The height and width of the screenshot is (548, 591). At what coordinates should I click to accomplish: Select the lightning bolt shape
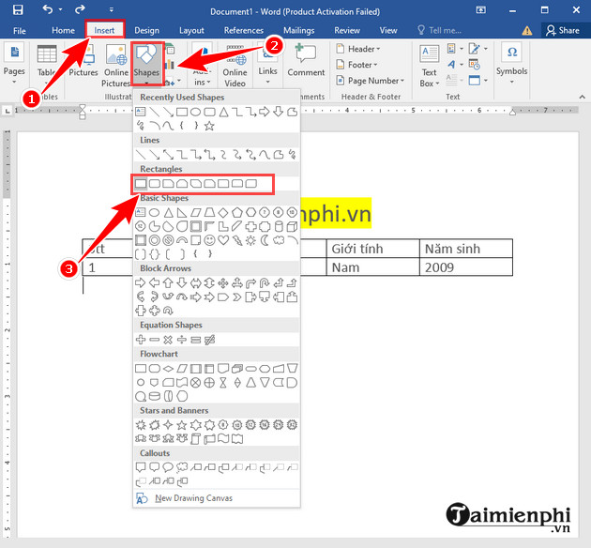[x=237, y=240]
